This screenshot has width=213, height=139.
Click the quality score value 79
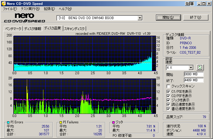204,117
